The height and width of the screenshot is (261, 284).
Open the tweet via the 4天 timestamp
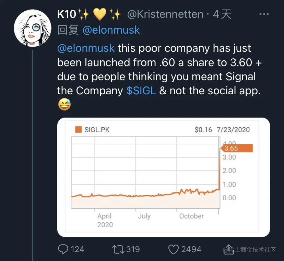(222, 14)
